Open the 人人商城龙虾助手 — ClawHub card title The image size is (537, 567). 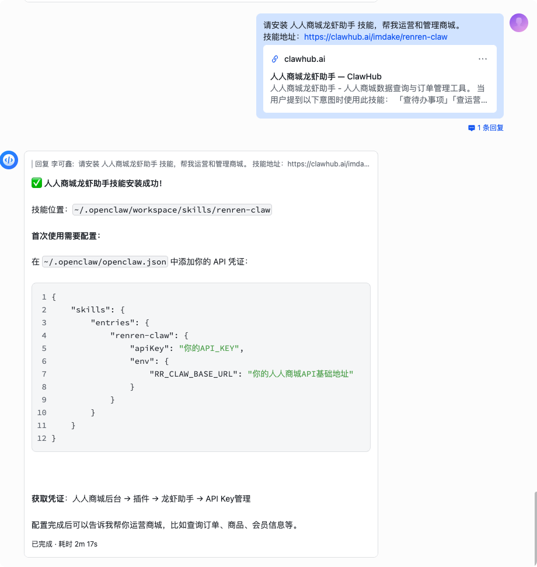[326, 76]
